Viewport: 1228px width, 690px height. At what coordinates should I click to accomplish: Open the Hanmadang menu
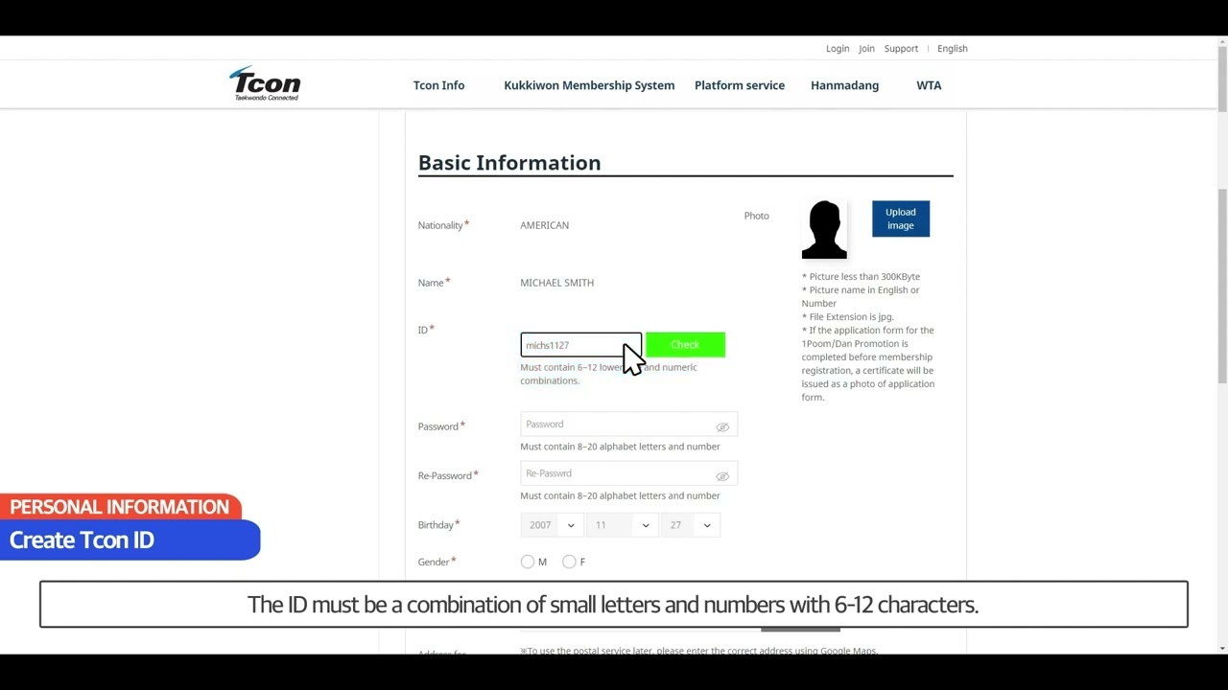pyautogui.click(x=844, y=85)
